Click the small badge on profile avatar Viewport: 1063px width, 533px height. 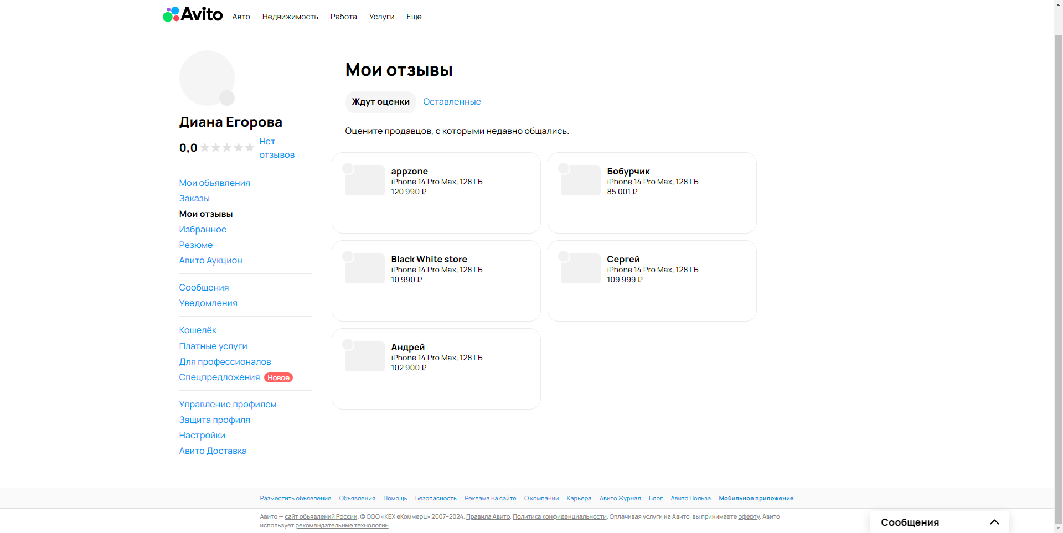pos(227,98)
